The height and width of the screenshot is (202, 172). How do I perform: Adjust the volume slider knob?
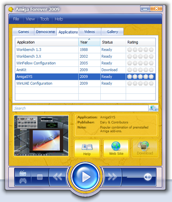coord(148,177)
